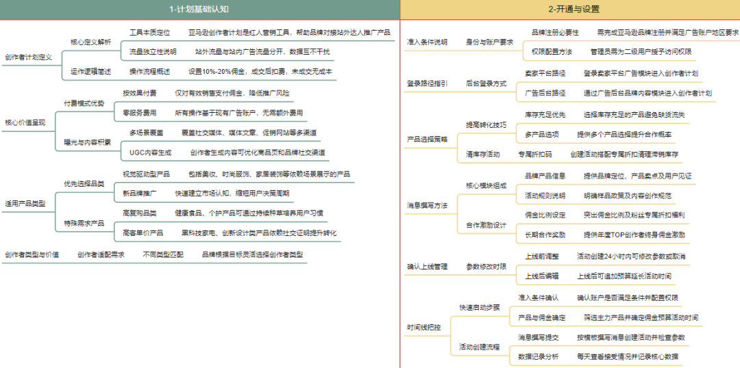The height and width of the screenshot is (368, 740).
Task: Select the '创作者类型与价值' root node
Action: [x=32, y=254]
